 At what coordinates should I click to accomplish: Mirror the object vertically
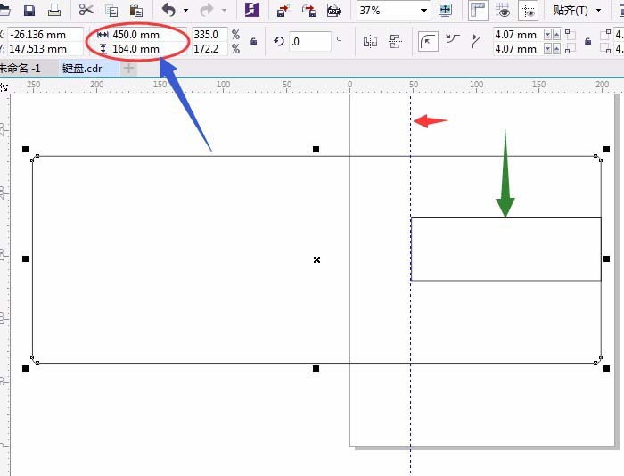point(395,41)
